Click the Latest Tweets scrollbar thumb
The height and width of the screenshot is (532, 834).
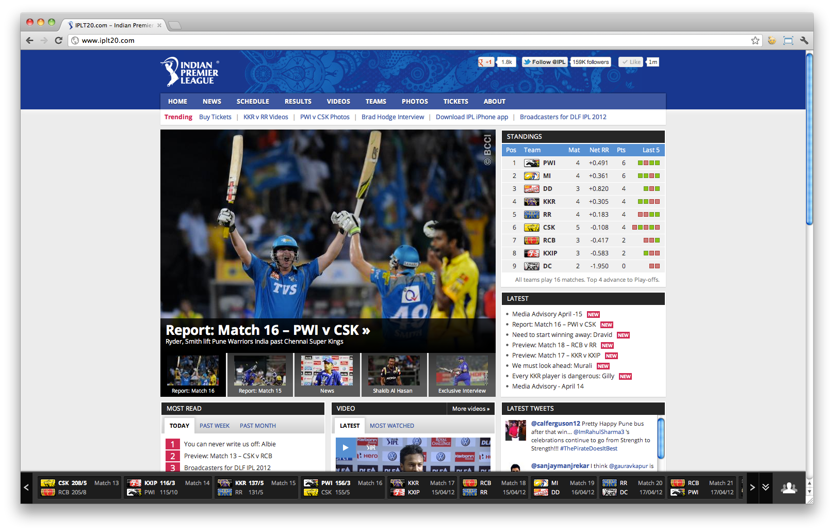point(661,439)
